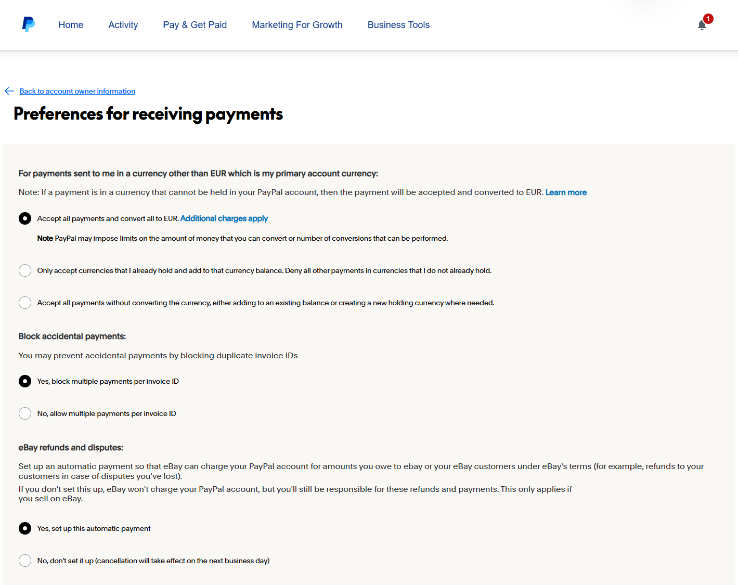This screenshot has width=738, height=585.
Task: Select Yes, set up this automatic payment
Action: coord(25,528)
